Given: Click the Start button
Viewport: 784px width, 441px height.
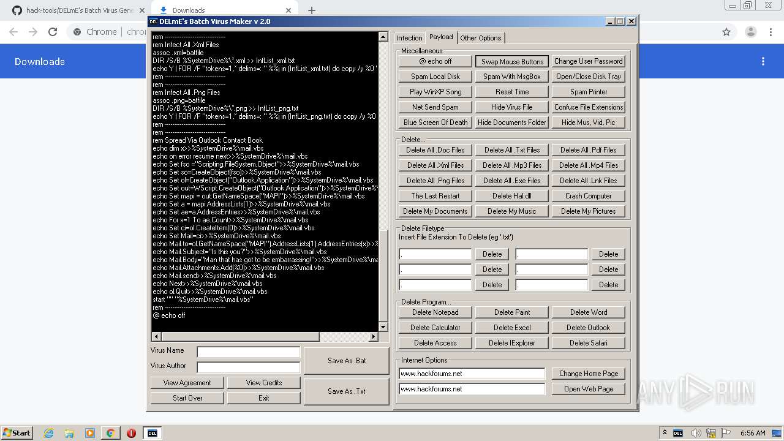Looking at the screenshot, I should point(17,433).
